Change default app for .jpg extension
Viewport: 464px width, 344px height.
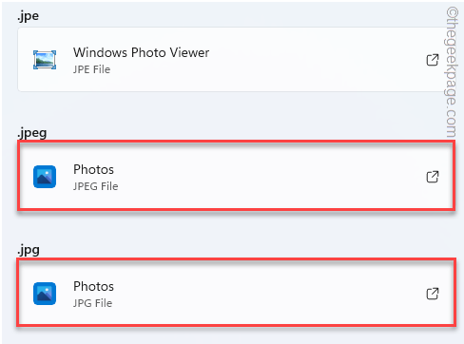(236, 293)
